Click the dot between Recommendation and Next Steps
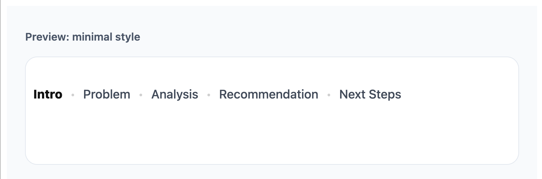This screenshot has height=179, width=542. pyautogui.click(x=329, y=94)
